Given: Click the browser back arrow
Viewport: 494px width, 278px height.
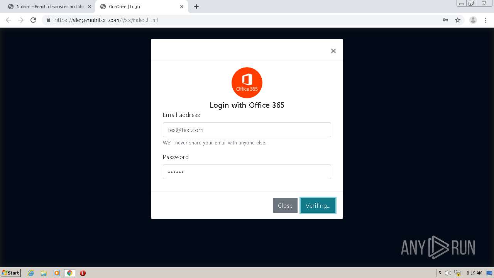Looking at the screenshot, I should (x=8, y=20).
